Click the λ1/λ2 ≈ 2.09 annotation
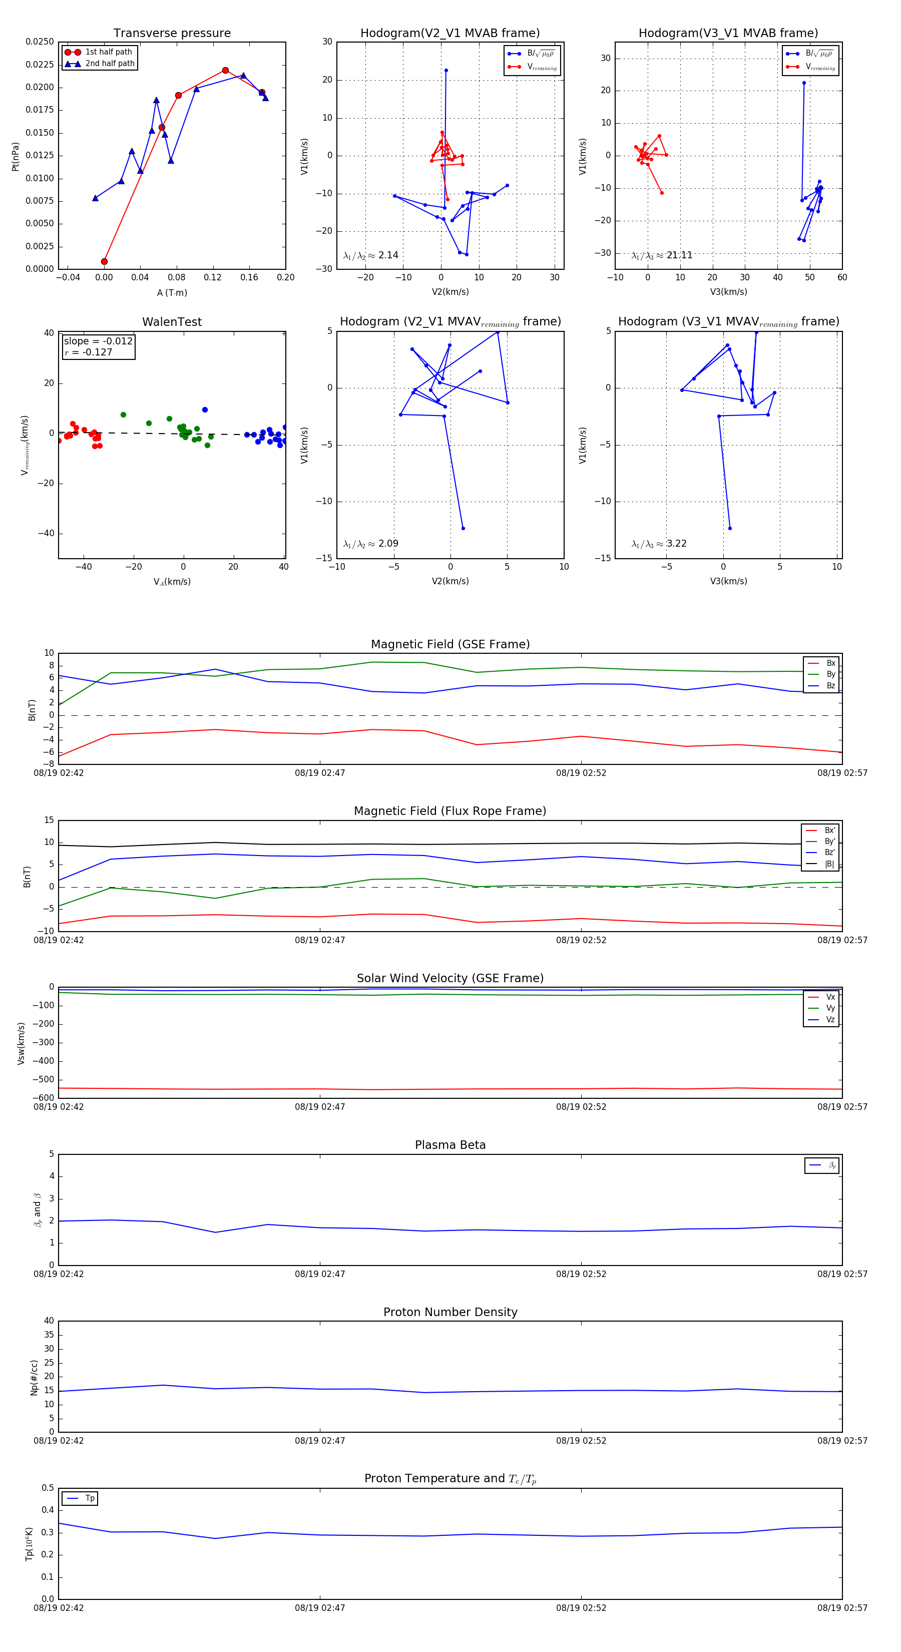The image size is (901, 1652). point(370,544)
